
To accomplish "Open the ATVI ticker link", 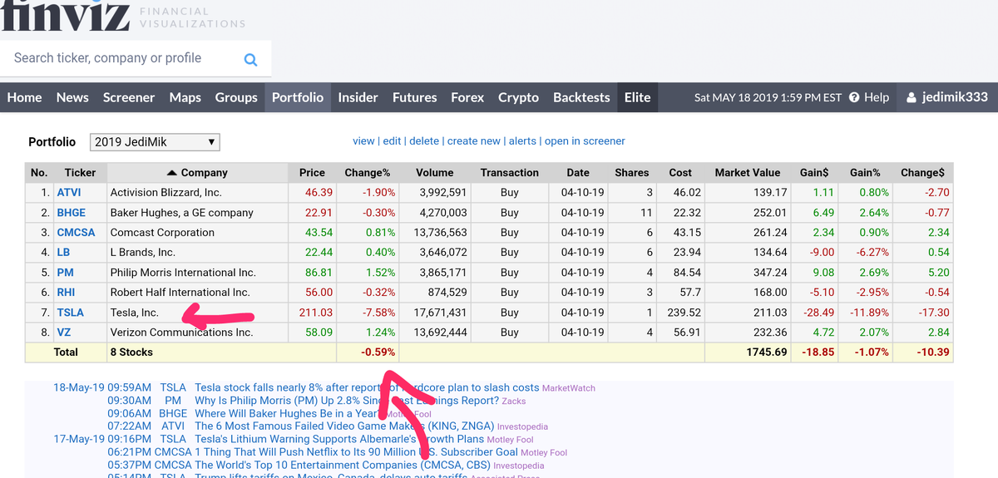I will pos(69,193).
